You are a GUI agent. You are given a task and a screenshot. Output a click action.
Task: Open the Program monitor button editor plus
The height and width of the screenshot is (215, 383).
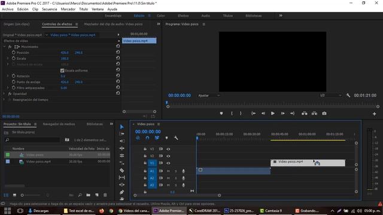click(x=374, y=114)
